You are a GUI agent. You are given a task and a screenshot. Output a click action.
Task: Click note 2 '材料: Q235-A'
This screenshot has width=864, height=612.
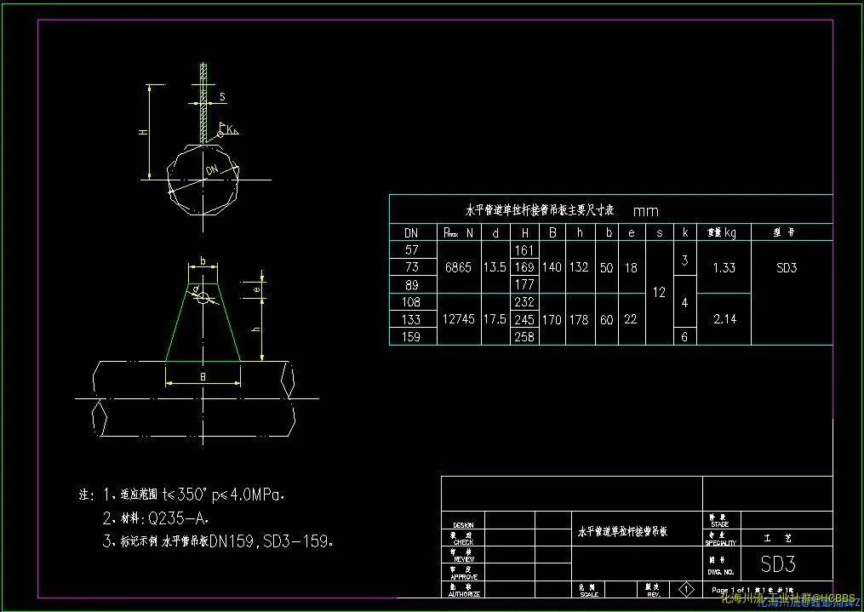click(x=164, y=518)
